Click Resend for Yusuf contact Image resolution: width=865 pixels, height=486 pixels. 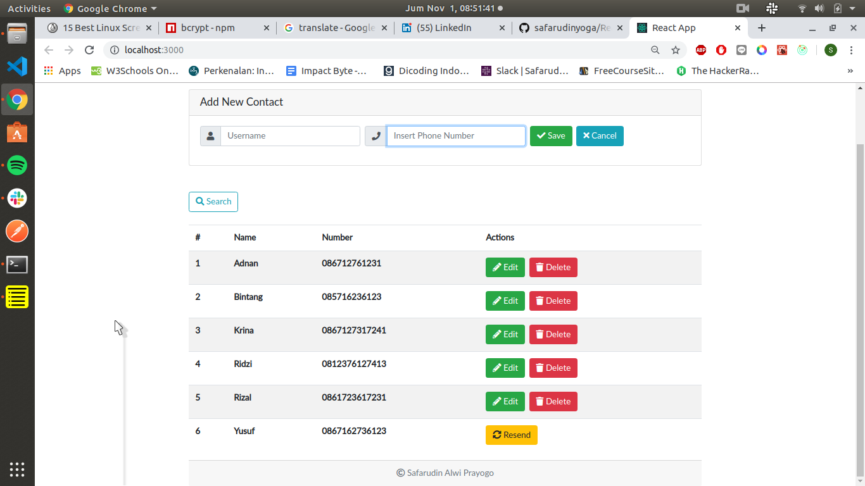click(x=511, y=435)
